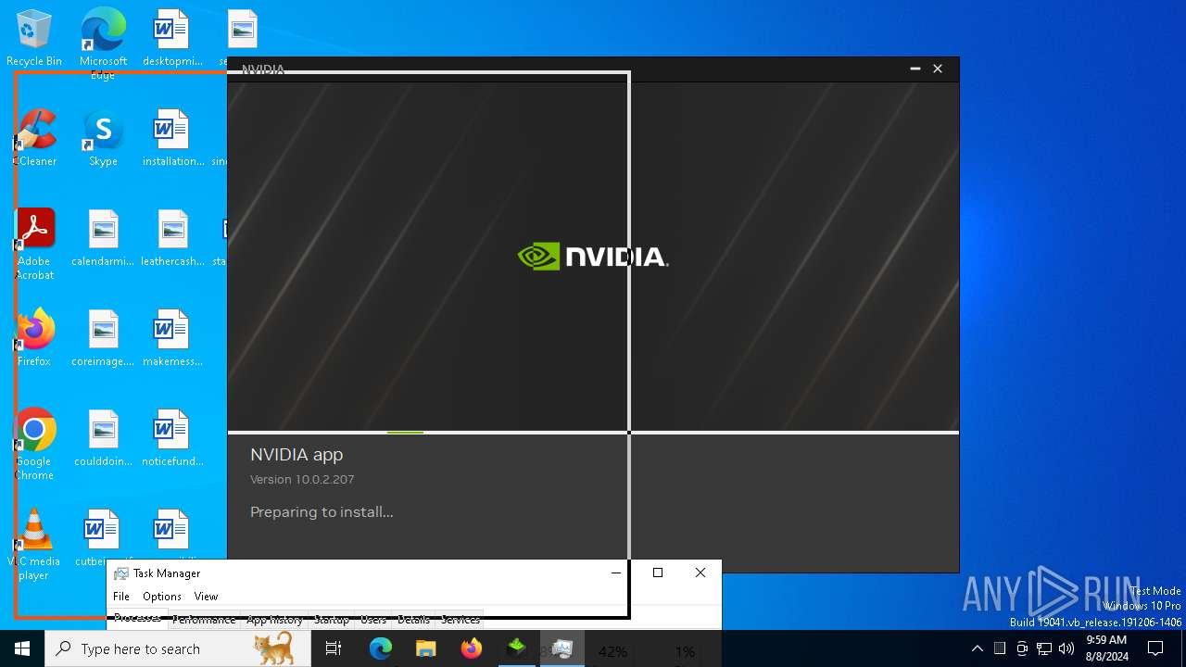
Task: Switch to Task Manager taskbar button
Action: [561, 648]
